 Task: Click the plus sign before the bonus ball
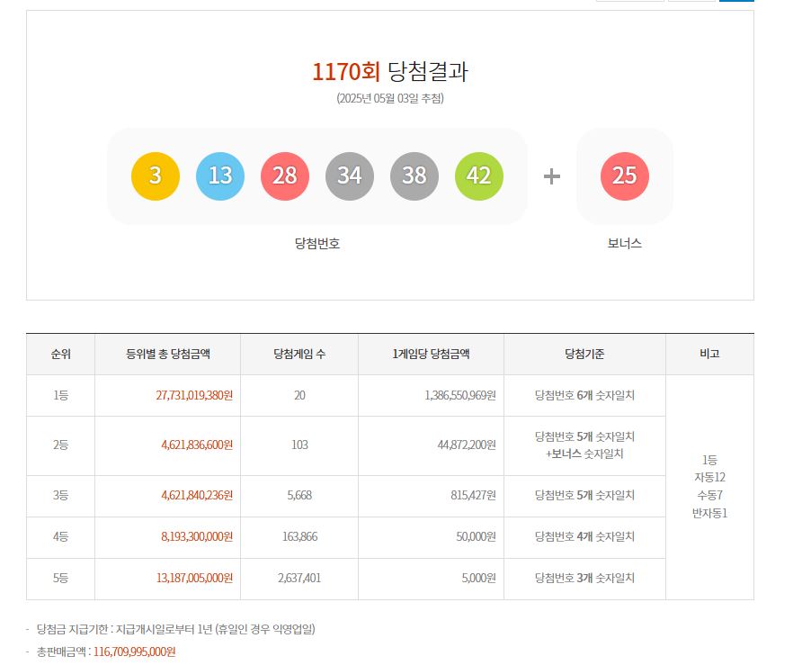(552, 176)
